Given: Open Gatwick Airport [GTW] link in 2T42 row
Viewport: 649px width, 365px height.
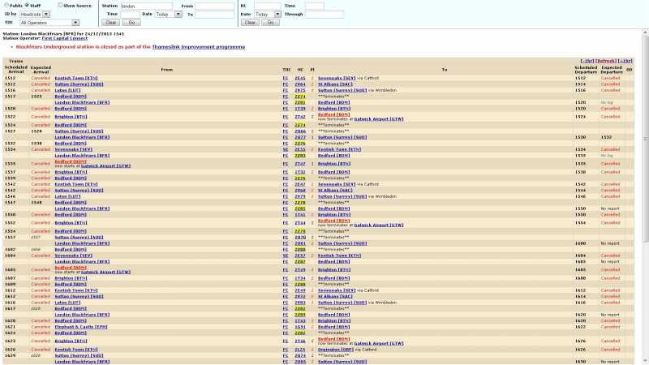Looking at the screenshot, I should [379, 118].
